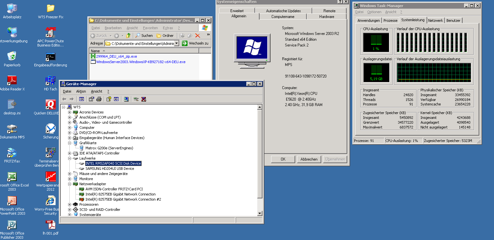Viewport: 494px width, 240px height.
Task: Click OK in Systemeigenschaften
Action: click(283, 159)
